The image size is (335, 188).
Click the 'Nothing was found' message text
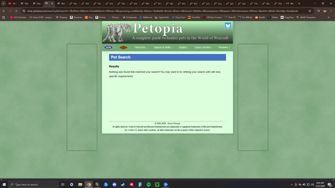point(165,74)
